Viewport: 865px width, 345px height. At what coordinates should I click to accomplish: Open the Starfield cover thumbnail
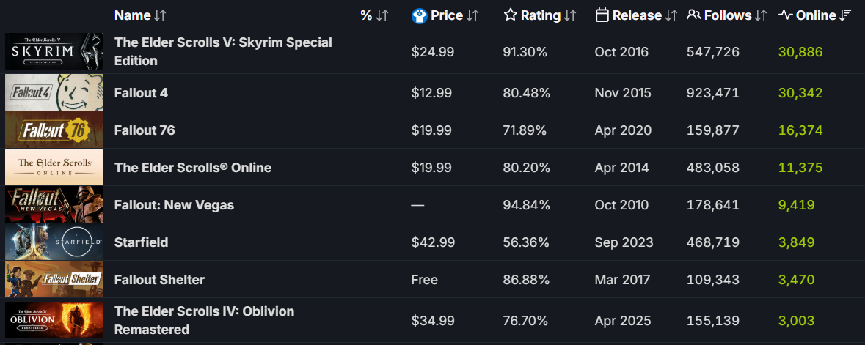[54, 242]
